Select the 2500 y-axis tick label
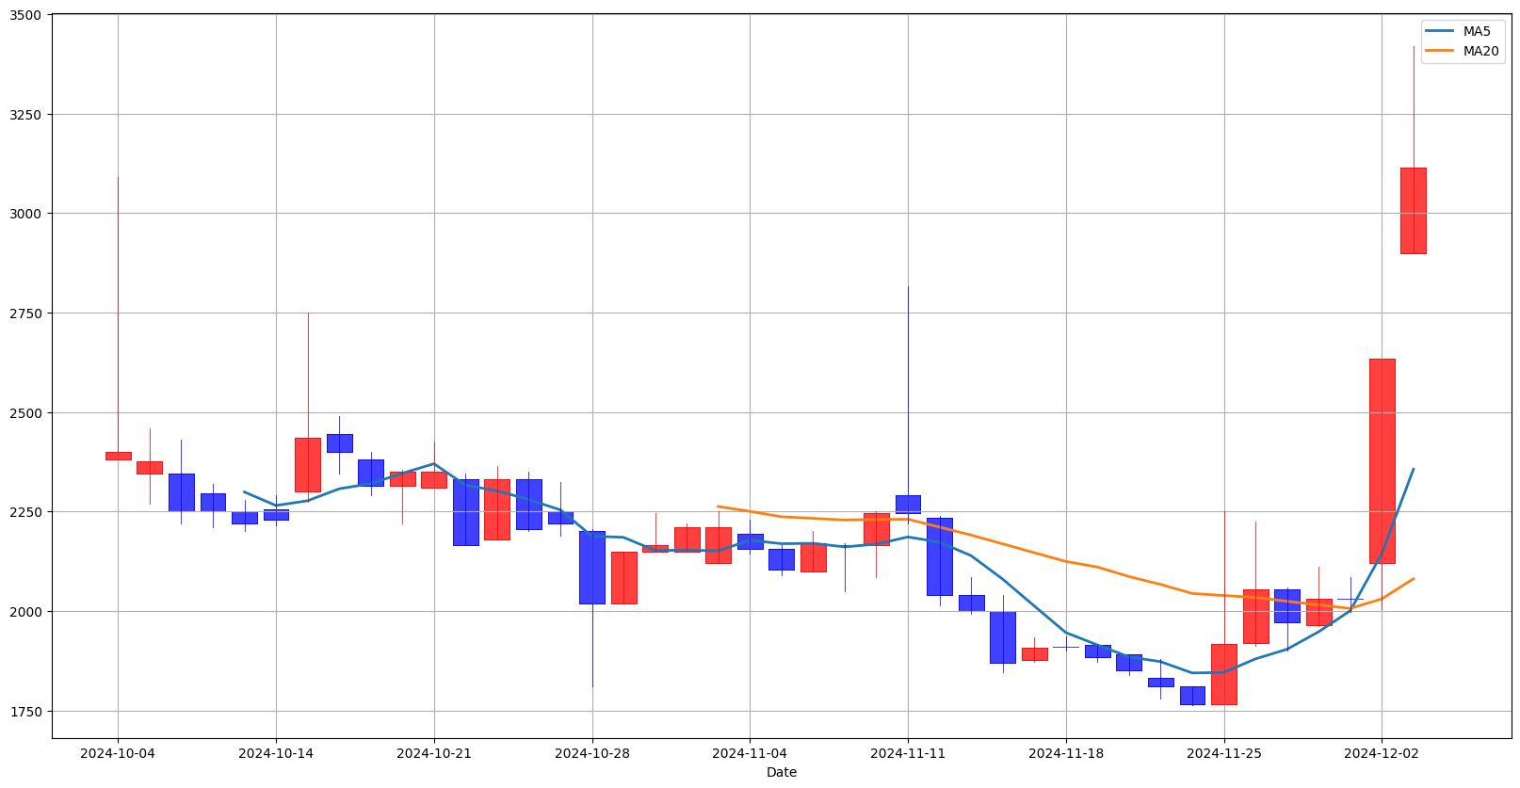1520x788 pixels. (25, 413)
